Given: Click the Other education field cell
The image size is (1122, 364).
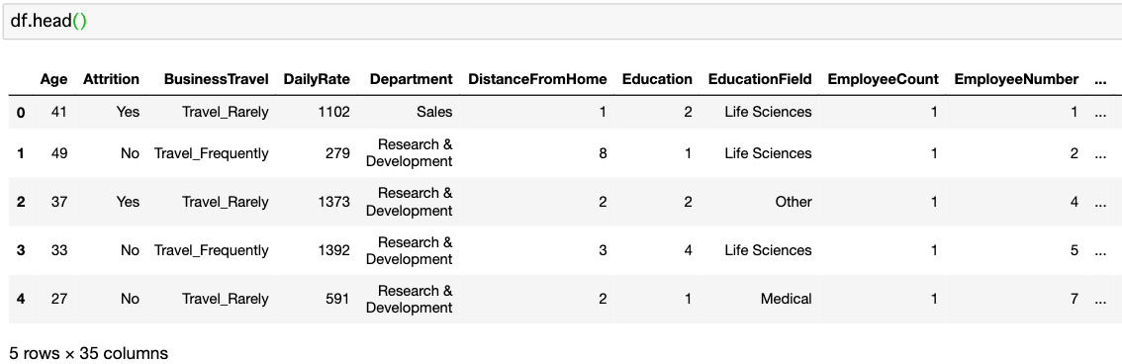Looking at the screenshot, I should coord(794,202).
